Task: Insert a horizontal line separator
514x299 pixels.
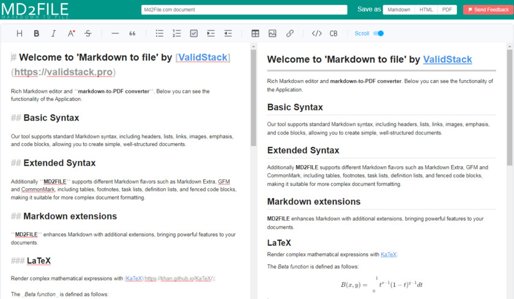Action: tap(115, 34)
